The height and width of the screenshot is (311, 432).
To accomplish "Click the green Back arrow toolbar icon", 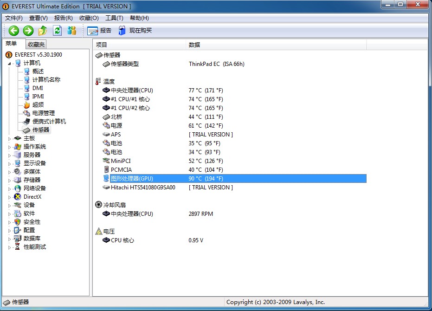I will pos(13,31).
